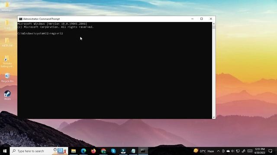
Task: Click Command Prompt scrollbar up arrow
Action: tap(214, 24)
